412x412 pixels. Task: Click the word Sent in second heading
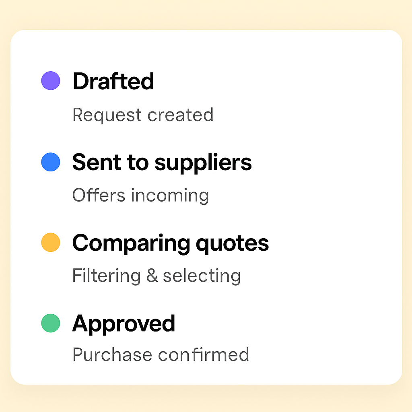coord(97,163)
